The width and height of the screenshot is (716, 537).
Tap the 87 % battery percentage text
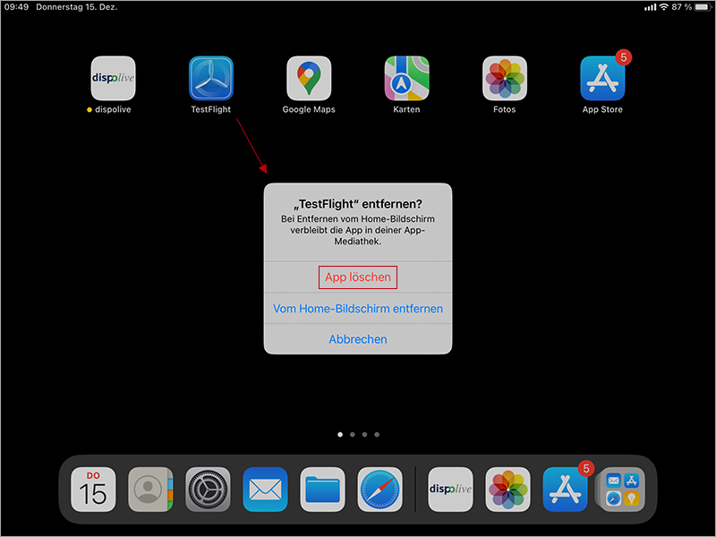point(681,7)
